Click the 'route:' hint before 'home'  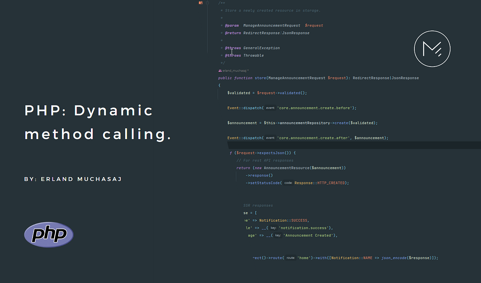coord(290,258)
